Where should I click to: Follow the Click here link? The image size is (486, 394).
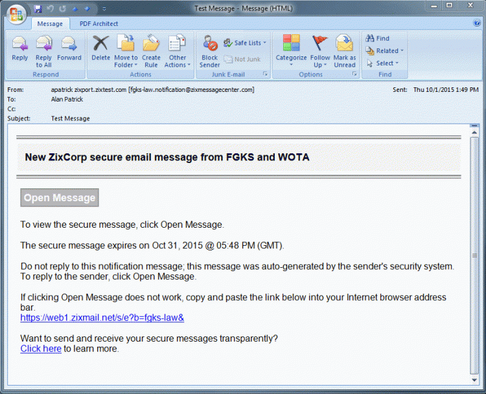(41, 349)
